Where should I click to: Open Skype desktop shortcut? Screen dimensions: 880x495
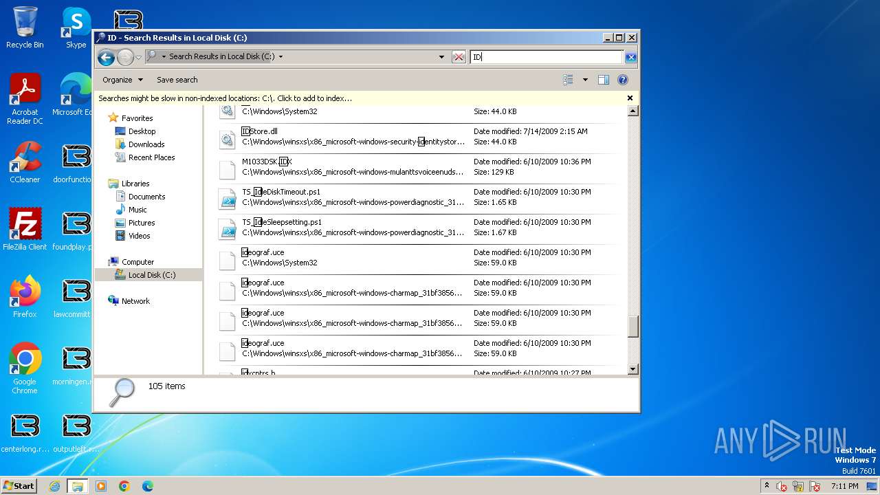(76, 27)
